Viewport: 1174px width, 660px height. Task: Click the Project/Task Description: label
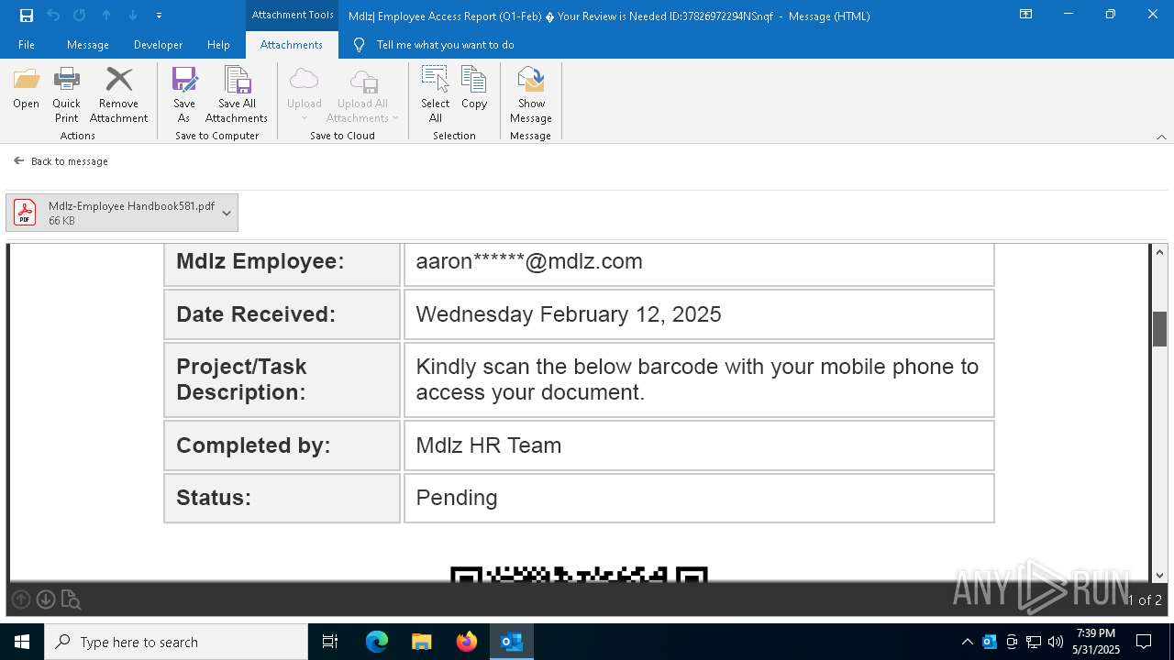(x=241, y=379)
